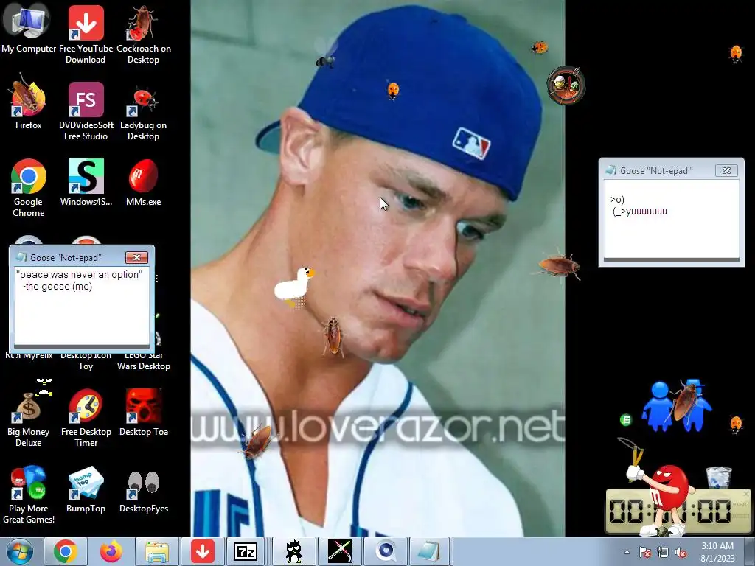Click the round gadget with two cartoon faces
Image resolution: width=755 pixels, height=566 pixels.
pos(566,85)
